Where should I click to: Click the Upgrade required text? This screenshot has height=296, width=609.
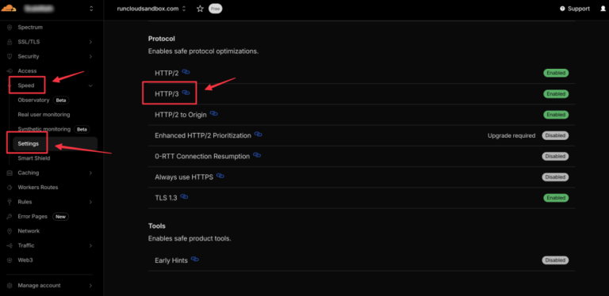tap(511, 135)
